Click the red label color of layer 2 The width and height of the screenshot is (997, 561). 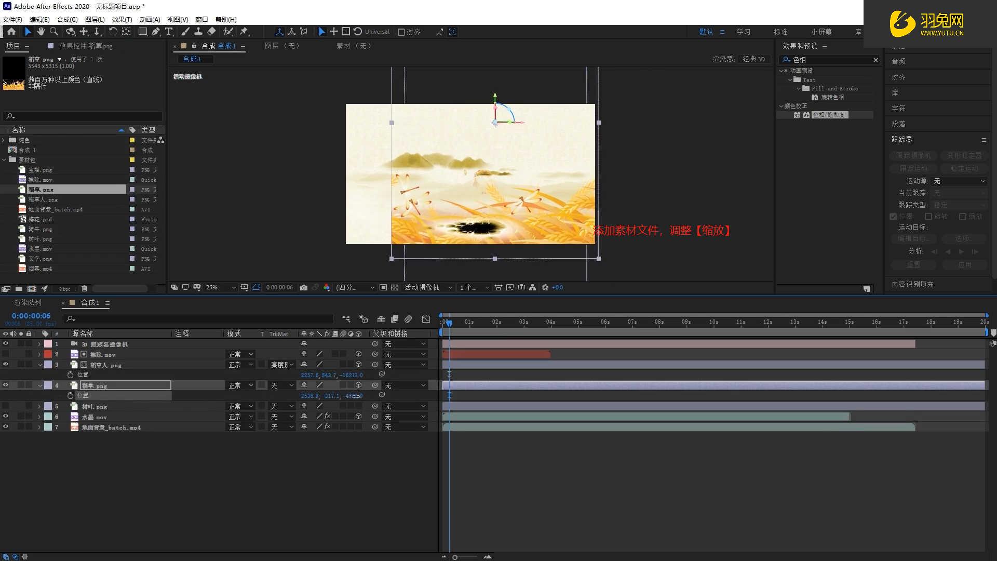[x=48, y=354]
